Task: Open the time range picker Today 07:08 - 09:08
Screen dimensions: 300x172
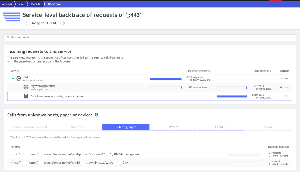Action: click(x=45, y=23)
